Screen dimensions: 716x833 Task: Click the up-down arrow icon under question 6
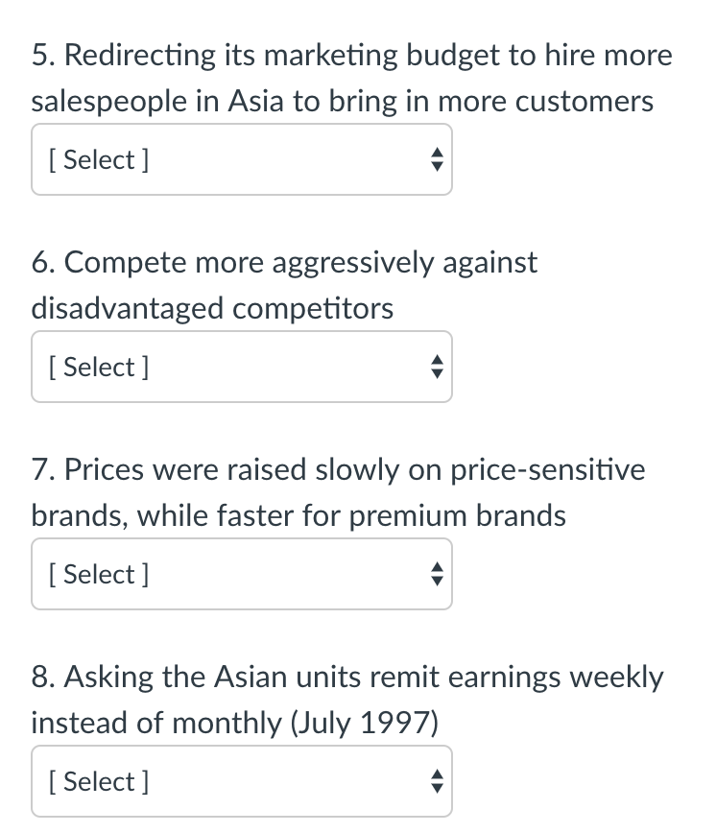(x=436, y=368)
